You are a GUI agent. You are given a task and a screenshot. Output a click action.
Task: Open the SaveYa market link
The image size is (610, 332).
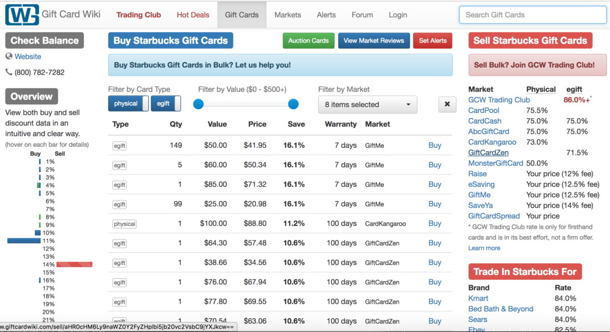(x=480, y=205)
